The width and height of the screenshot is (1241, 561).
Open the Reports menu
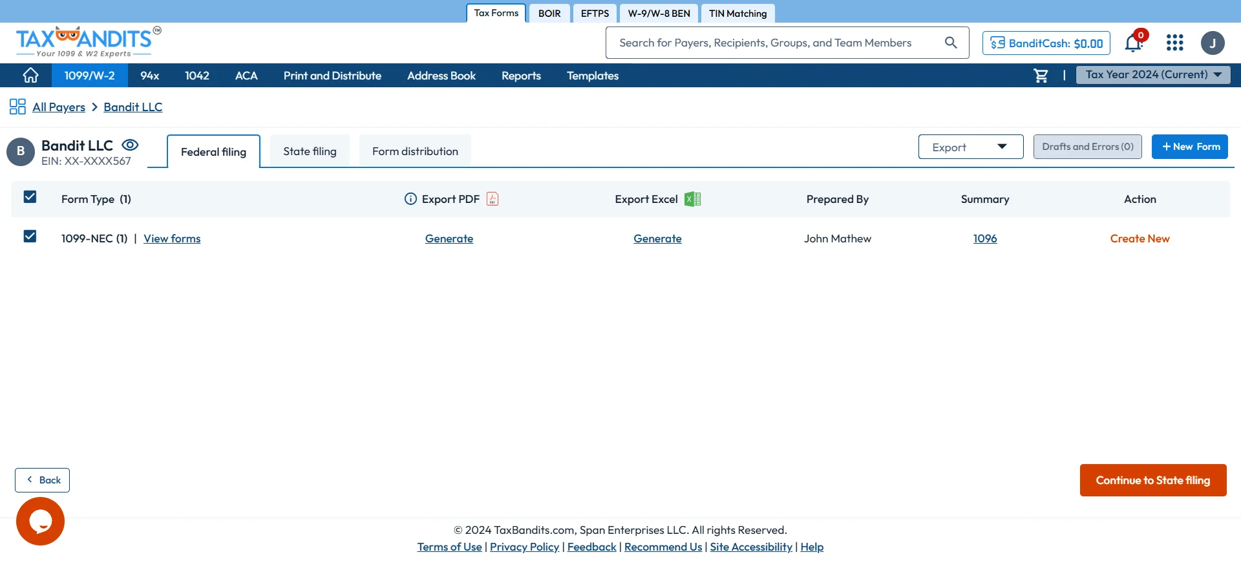[x=521, y=76]
